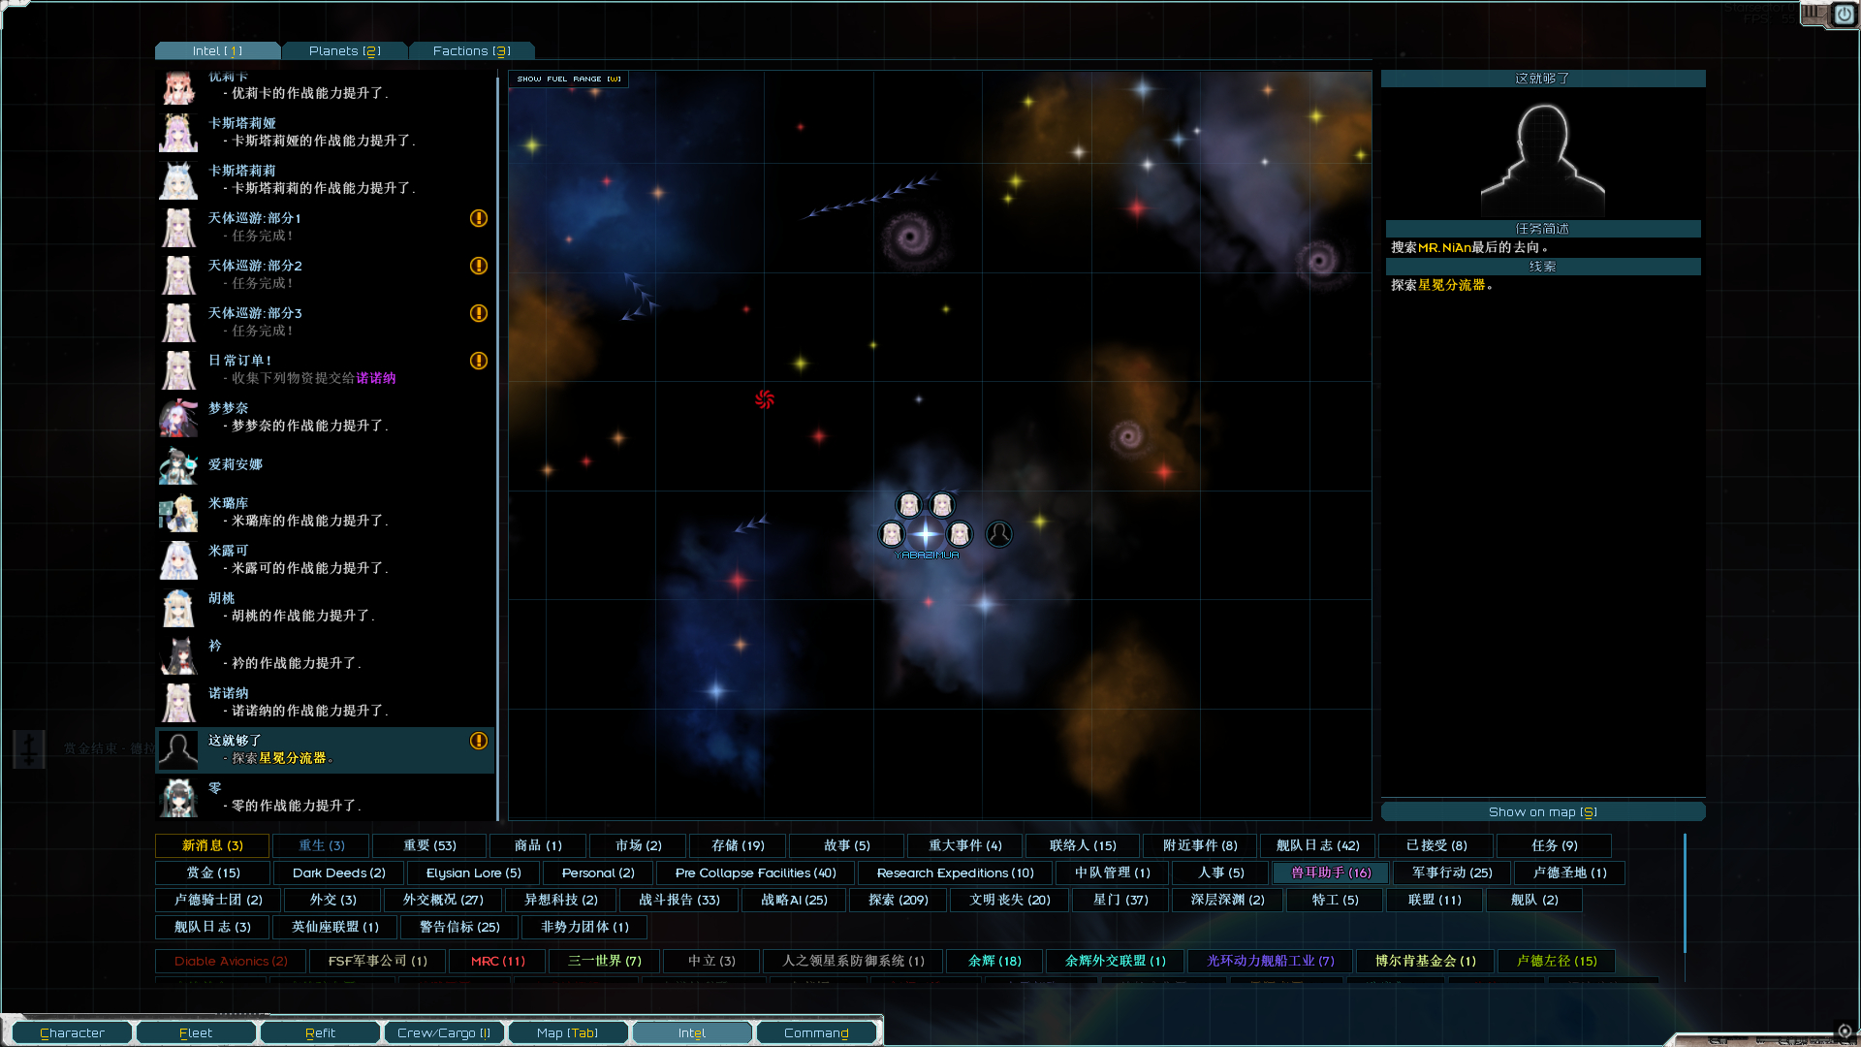Viewport: 1861px width, 1047px height.
Task: Click the intel list vertical scrollbar
Action: [x=498, y=446]
